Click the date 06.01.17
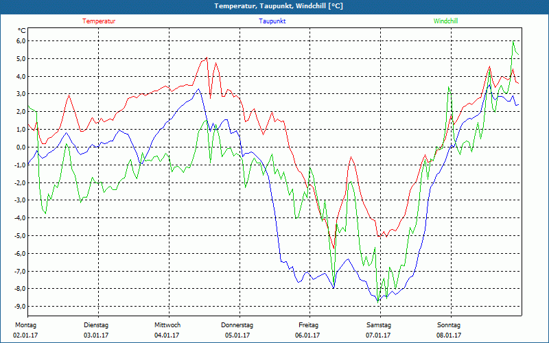The width and height of the screenshot is (549, 343). [307, 335]
